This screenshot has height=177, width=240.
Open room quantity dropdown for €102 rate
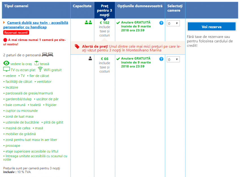[x=173, y=23]
